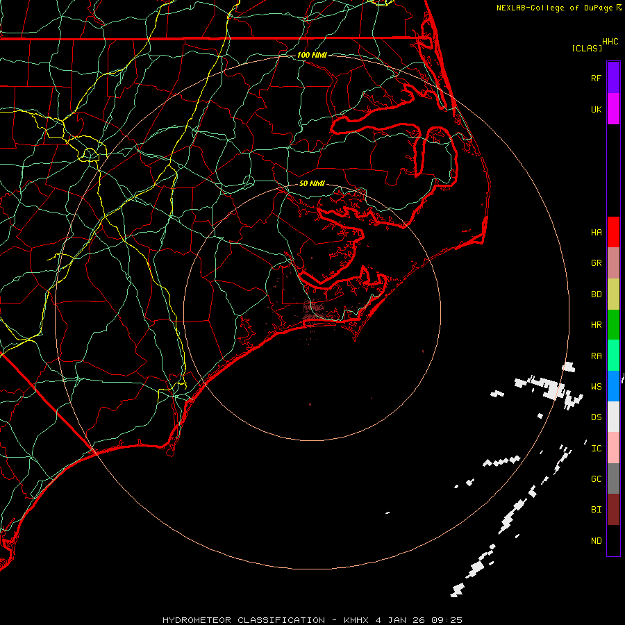Click the HA legend label

coord(596,232)
